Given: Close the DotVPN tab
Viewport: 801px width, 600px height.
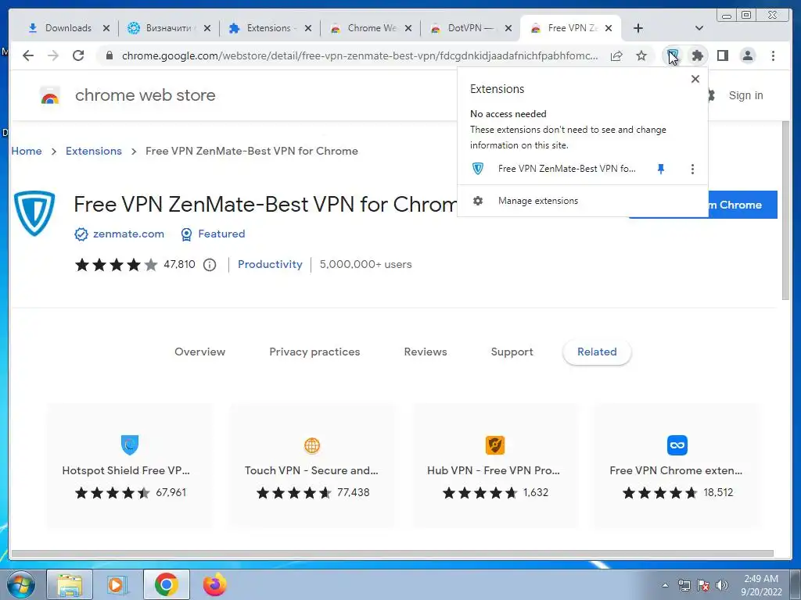Looking at the screenshot, I should click(x=508, y=29).
